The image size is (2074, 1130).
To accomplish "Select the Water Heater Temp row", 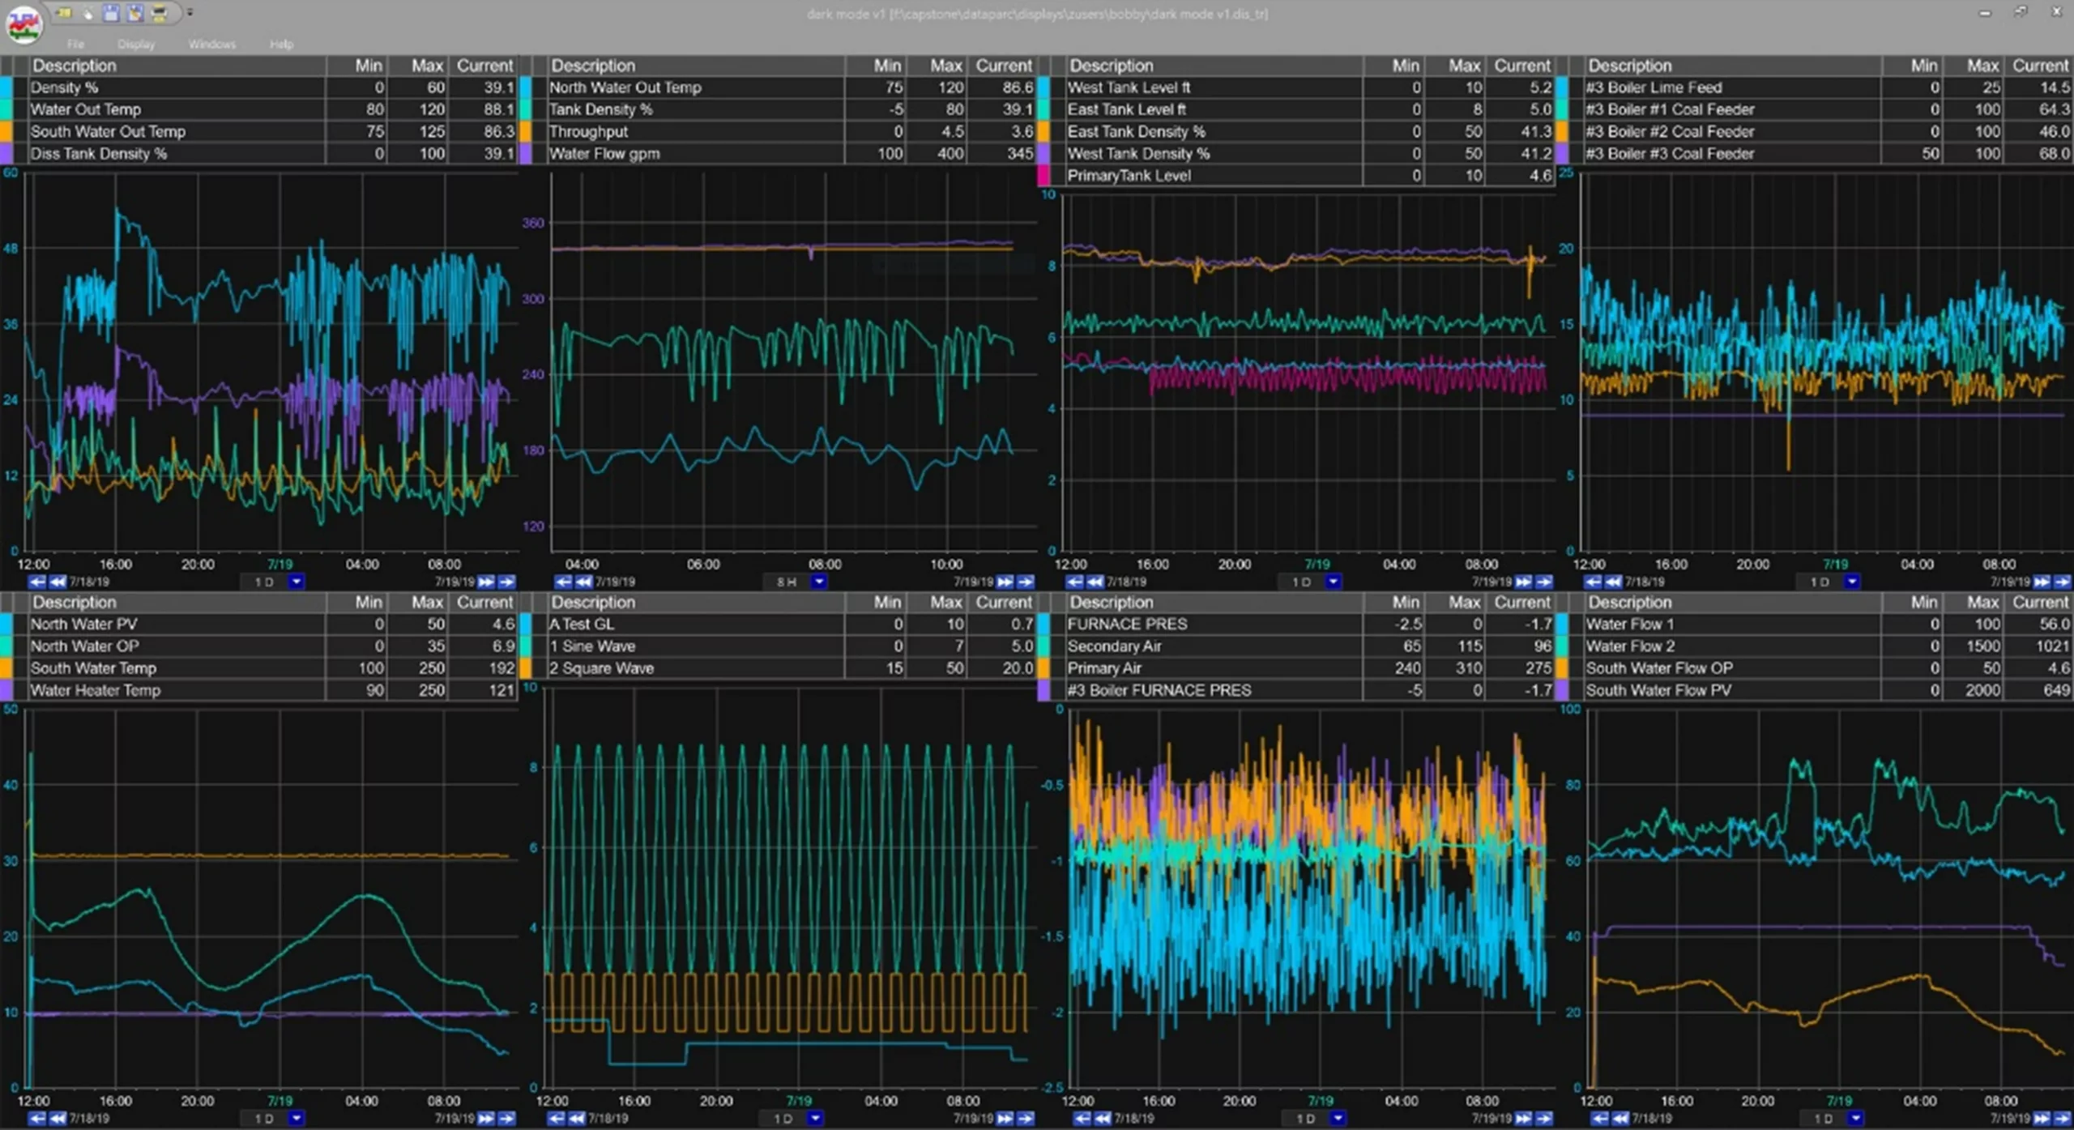I will pyautogui.click(x=258, y=690).
